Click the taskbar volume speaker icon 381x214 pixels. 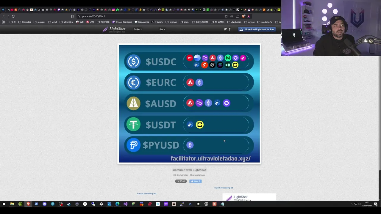[360, 204]
